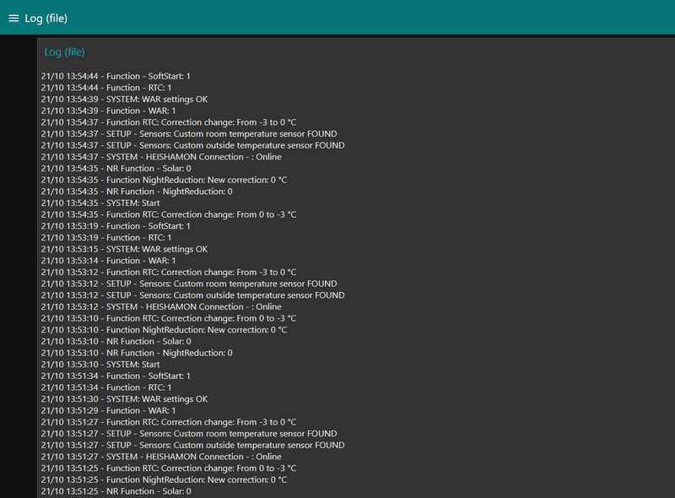Select 13:53:12 RTC correction 'From -3 to 0 °C' line
Screen dimensions: 675x498
click(169, 273)
